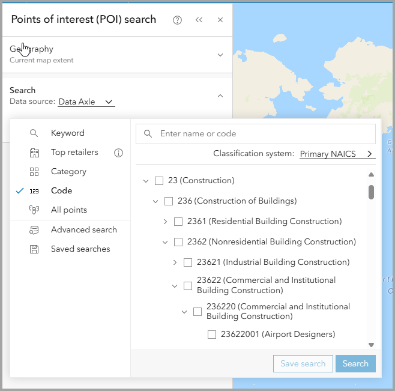Check 2361 Residential Building Construction box
The width and height of the screenshot is (395, 391).
178,222
